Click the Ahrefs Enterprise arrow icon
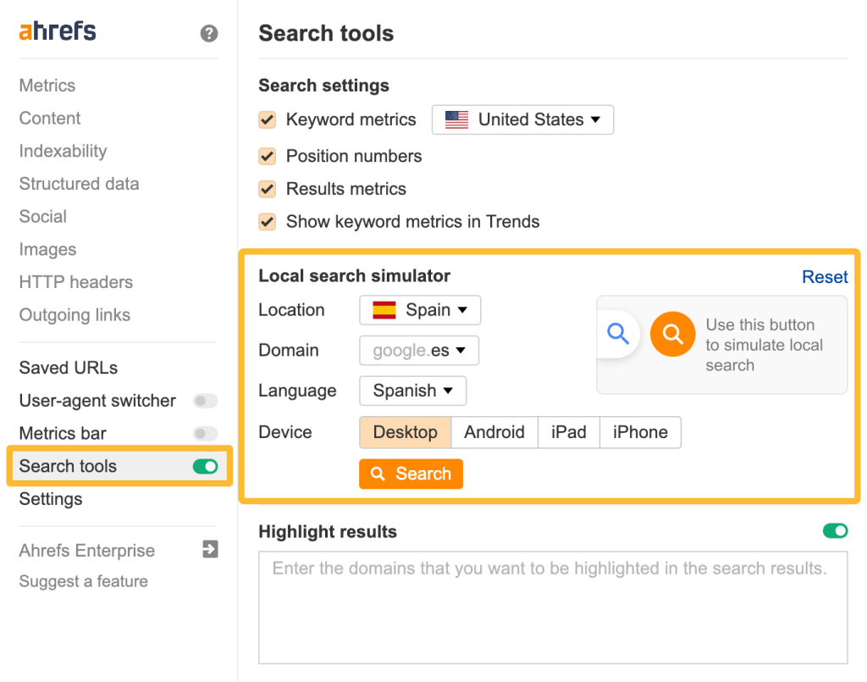This screenshot has width=867, height=682. [208, 550]
